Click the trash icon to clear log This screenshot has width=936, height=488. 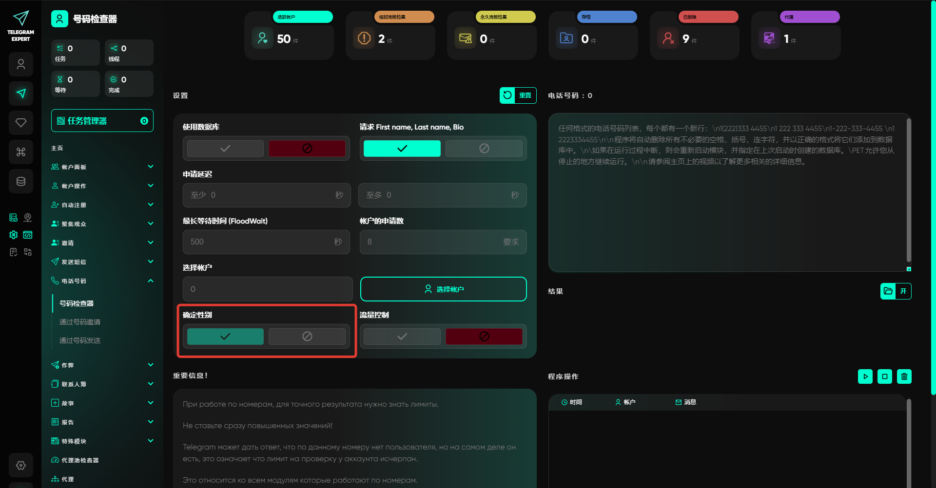(904, 376)
